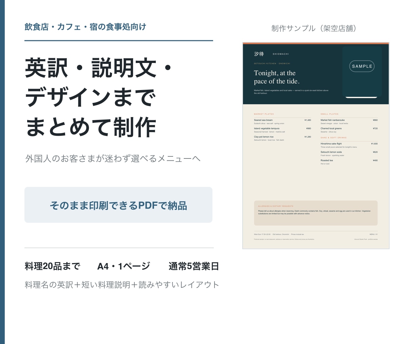Click the そのまま印刷できるPDFで納品 box
This screenshot has height=344, width=414.
pyautogui.click(x=118, y=205)
